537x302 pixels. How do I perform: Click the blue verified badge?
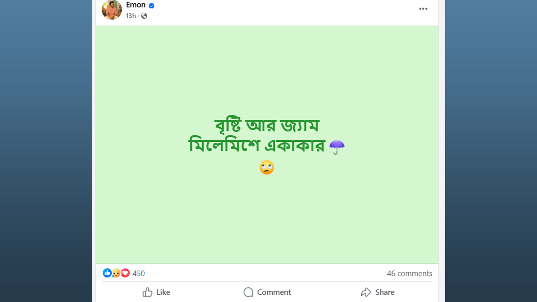[151, 6]
